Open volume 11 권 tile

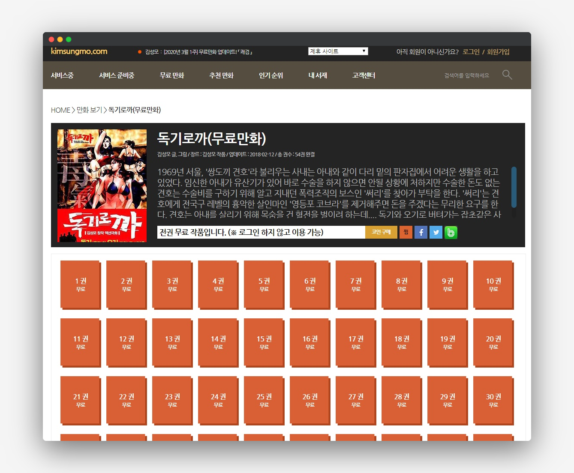pyautogui.click(x=81, y=342)
